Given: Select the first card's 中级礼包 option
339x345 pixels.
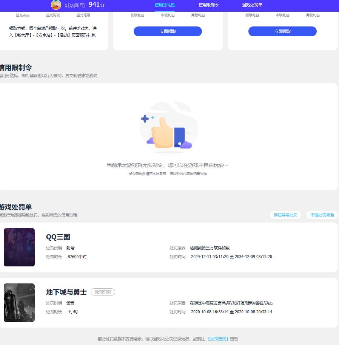Looking at the screenshot, I should [x=168, y=15].
